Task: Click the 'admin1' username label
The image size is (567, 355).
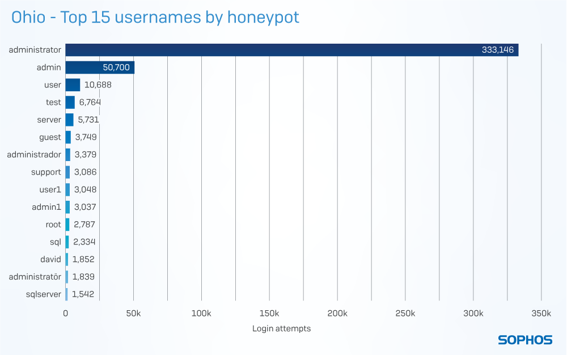Action: tap(46, 207)
